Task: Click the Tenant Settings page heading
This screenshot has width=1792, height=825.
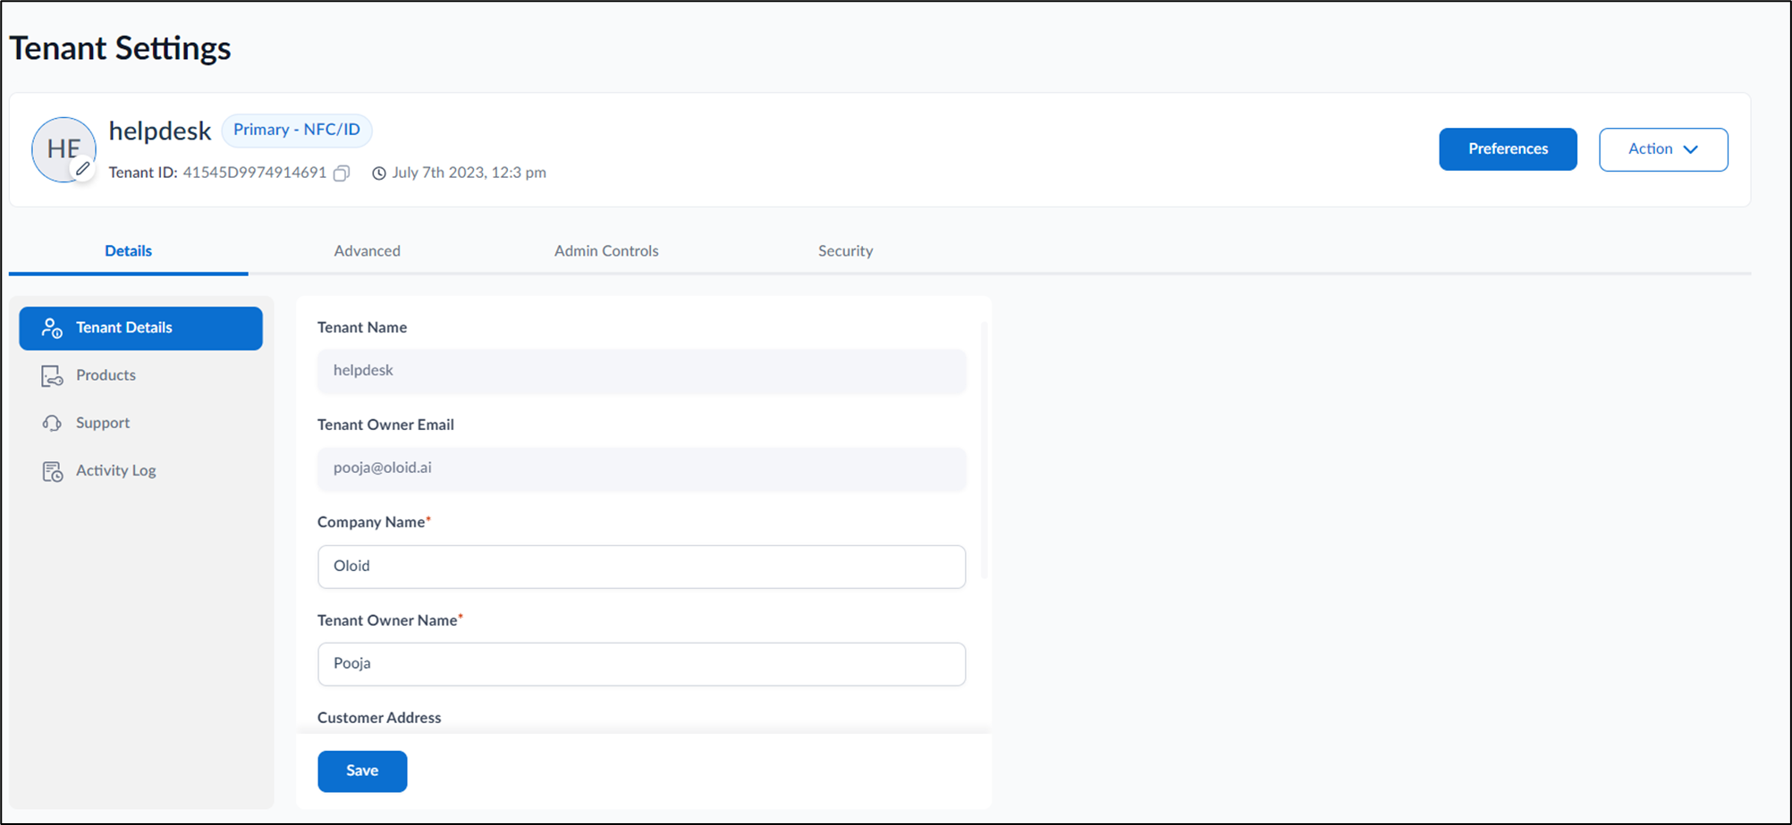Action: point(120,48)
